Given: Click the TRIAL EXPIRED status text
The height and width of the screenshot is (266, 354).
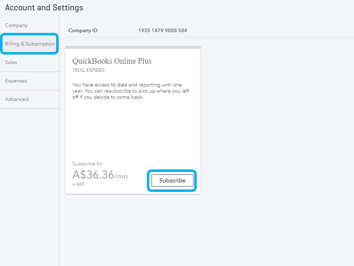Looking at the screenshot, I should click(x=89, y=70).
